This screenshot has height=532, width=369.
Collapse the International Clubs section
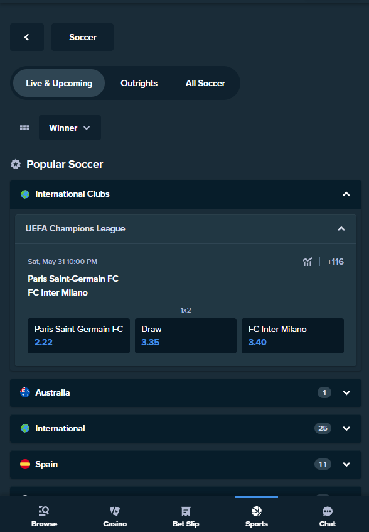click(x=186, y=194)
